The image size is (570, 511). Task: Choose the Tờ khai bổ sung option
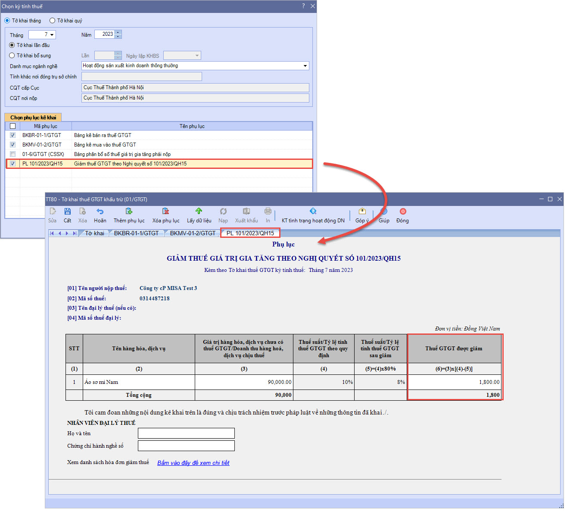(12, 56)
